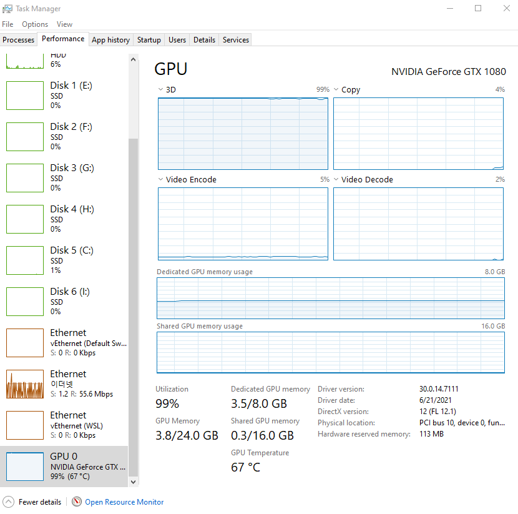Select Disk 4 (H:) in sidebar
This screenshot has height=514, width=518.
[64, 219]
